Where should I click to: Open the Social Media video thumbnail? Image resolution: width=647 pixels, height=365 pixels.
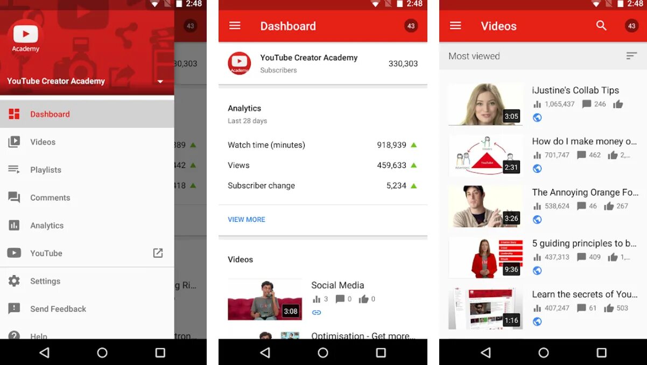tap(265, 298)
